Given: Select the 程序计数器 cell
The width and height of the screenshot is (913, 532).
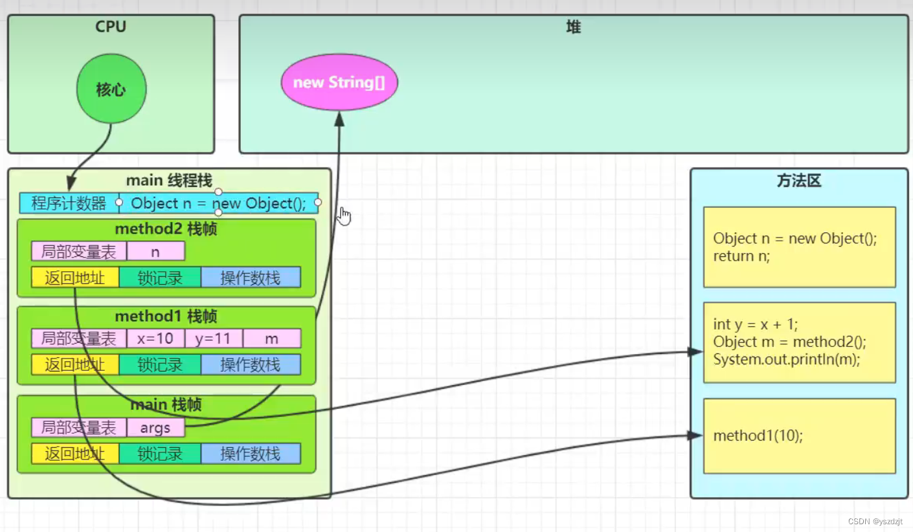Looking at the screenshot, I should coord(69,203).
